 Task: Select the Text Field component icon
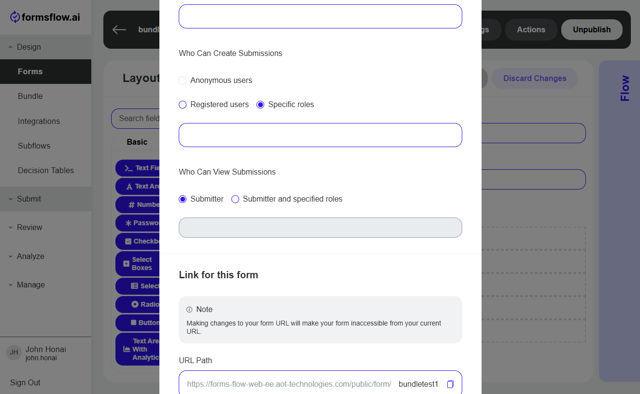point(128,168)
